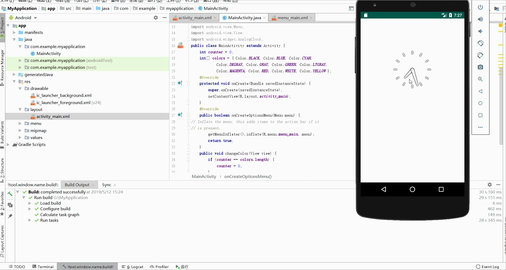506x270 pixels.
Task: Expand the manifests folder
Action: [x=14, y=33]
